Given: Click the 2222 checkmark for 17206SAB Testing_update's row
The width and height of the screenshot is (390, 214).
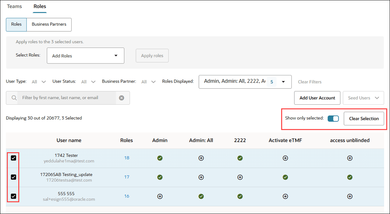Looking at the screenshot, I should [x=240, y=177].
